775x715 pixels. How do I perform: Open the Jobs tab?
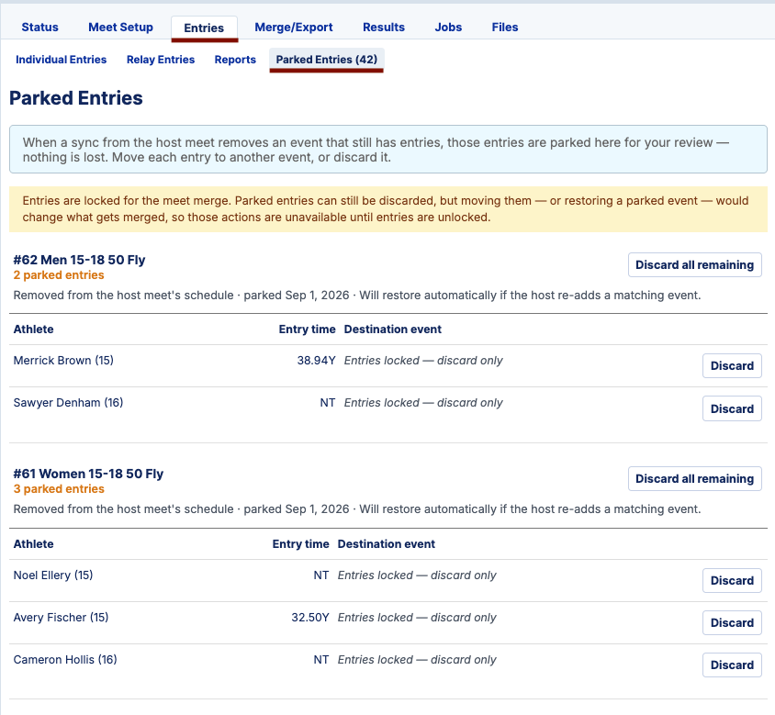(x=448, y=28)
